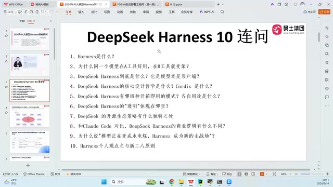Open the 视图 ribbon tab
Screen dimensions: 333x187
tap(159, 12)
